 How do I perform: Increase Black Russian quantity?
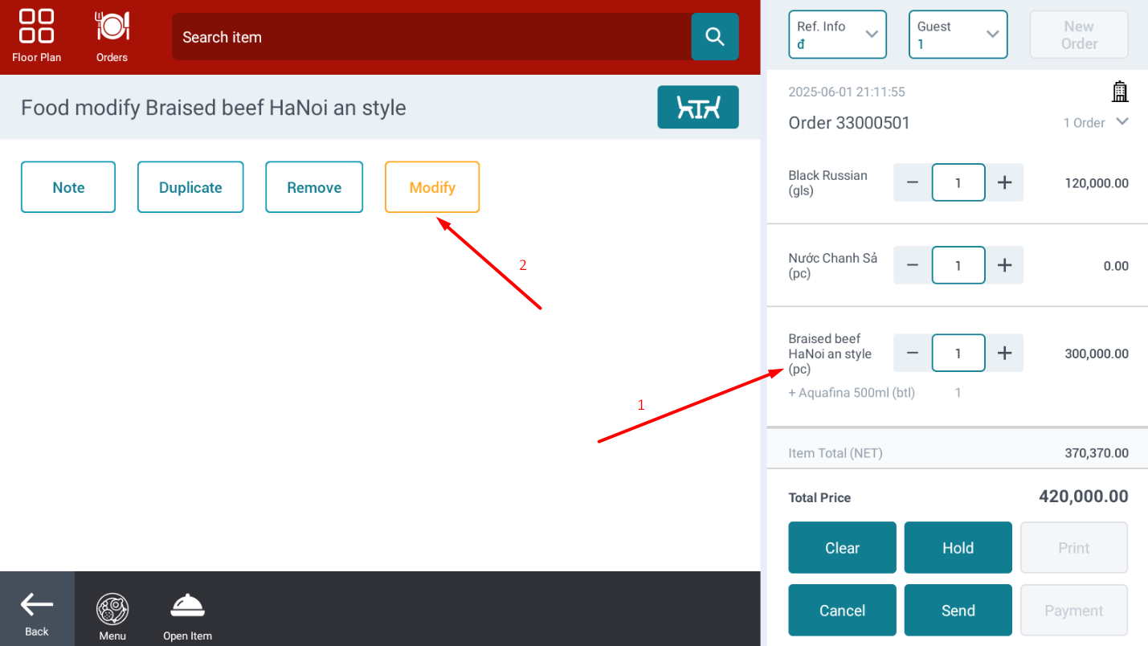coord(1004,182)
